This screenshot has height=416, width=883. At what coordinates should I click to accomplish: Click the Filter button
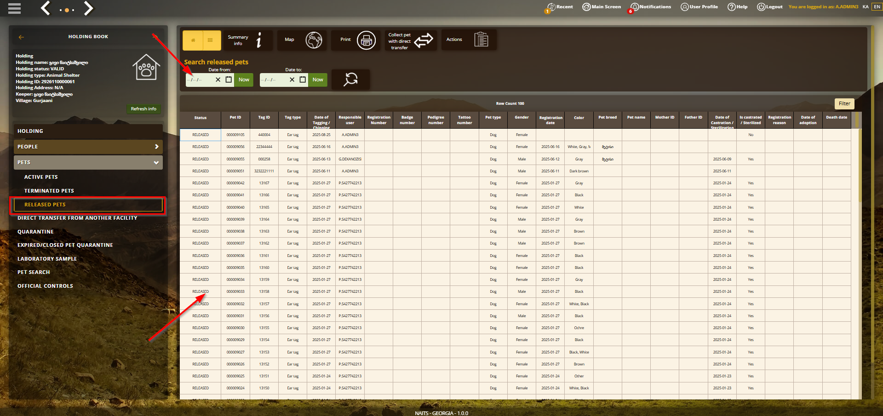click(x=844, y=104)
